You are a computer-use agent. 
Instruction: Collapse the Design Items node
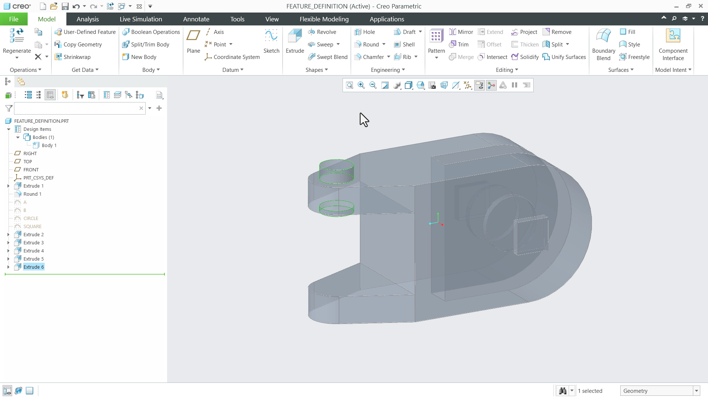point(8,129)
